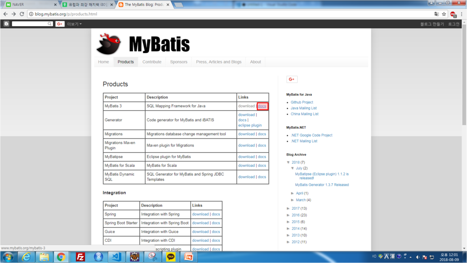Screen dimensions: 467x263
Task: Collapse the 2018 blog archive
Action: tap(288, 162)
